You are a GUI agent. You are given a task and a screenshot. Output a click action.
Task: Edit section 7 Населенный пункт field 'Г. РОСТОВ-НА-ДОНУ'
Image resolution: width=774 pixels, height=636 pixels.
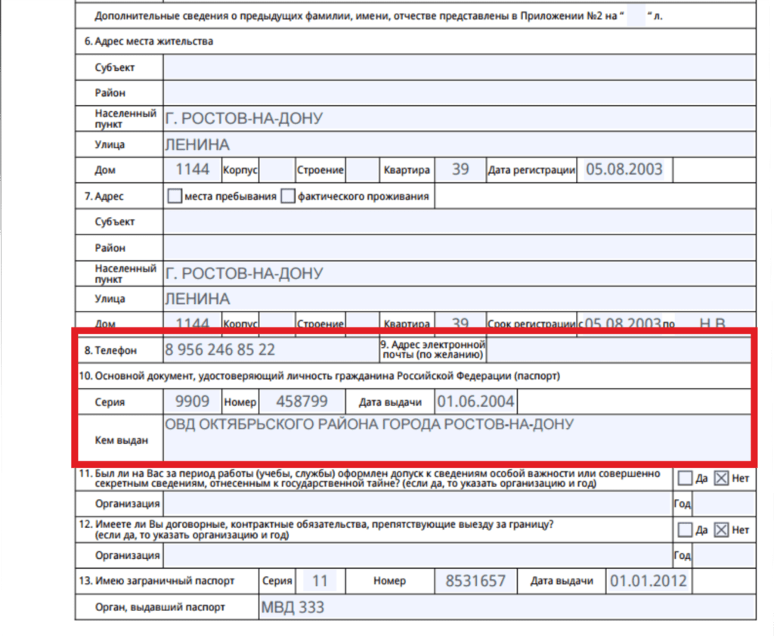[x=459, y=273]
